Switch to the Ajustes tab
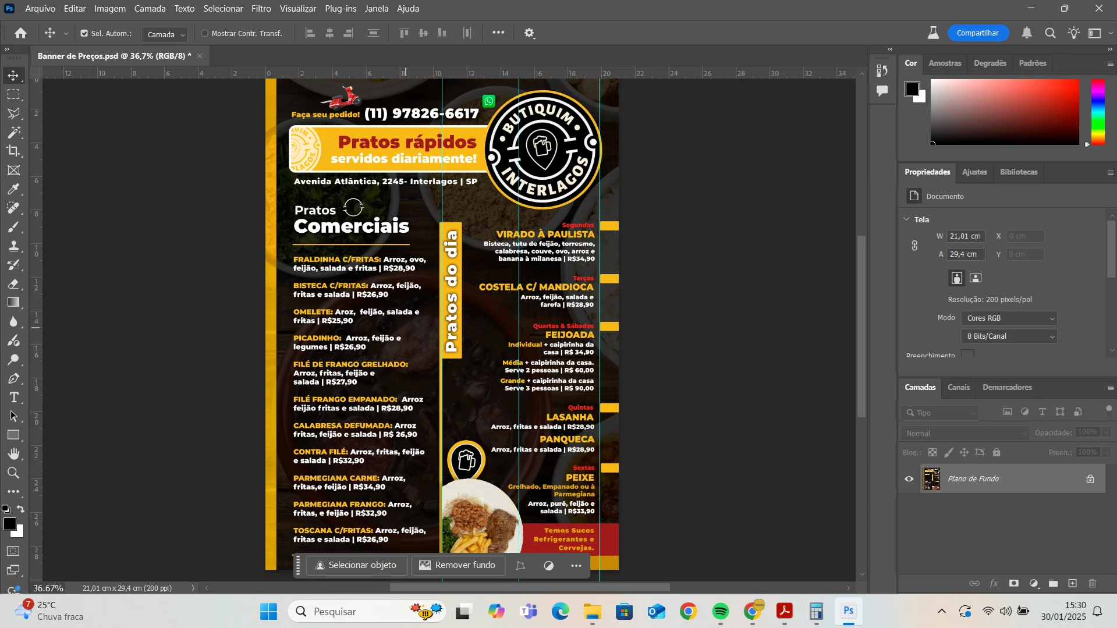Image resolution: width=1117 pixels, height=628 pixels. tap(974, 172)
